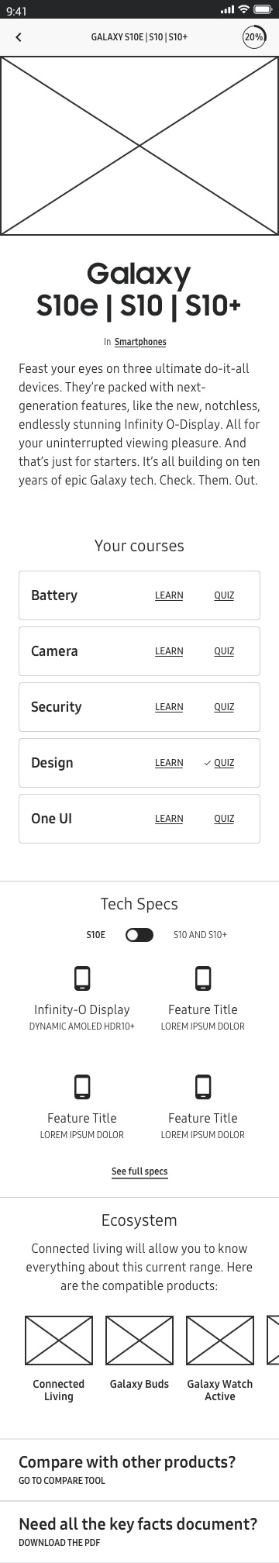Select the Infinity-O Display phone icon
The width and height of the screenshot is (279, 1563).
click(x=82, y=978)
